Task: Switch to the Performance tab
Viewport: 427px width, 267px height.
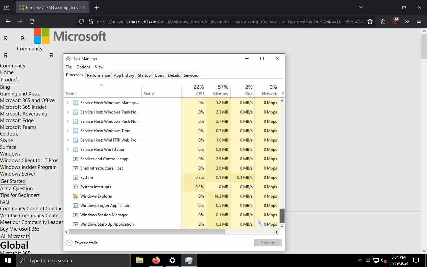Action: [x=98, y=75]
